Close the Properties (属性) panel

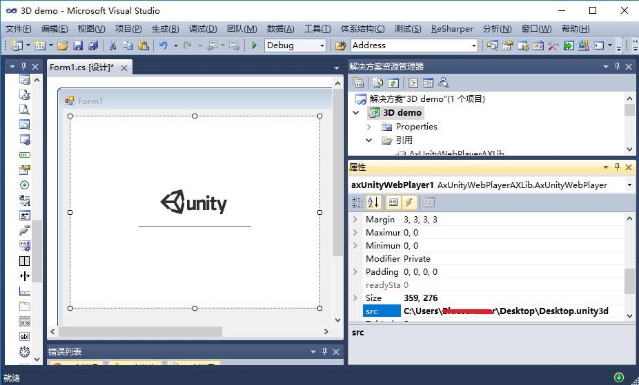click(x=629, y=167)
